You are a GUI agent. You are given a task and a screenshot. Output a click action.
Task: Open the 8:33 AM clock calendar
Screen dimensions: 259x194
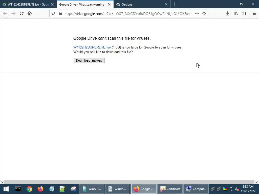[248, 189]
